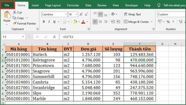Increase font size with larger A
The width and height of the screenshot is (186, 105).
(81, 14)
